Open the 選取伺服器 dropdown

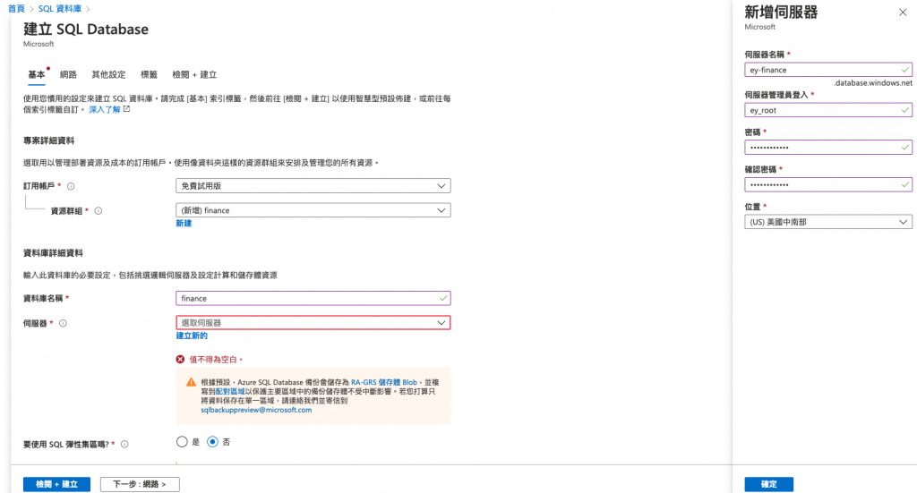pos(313,322)
